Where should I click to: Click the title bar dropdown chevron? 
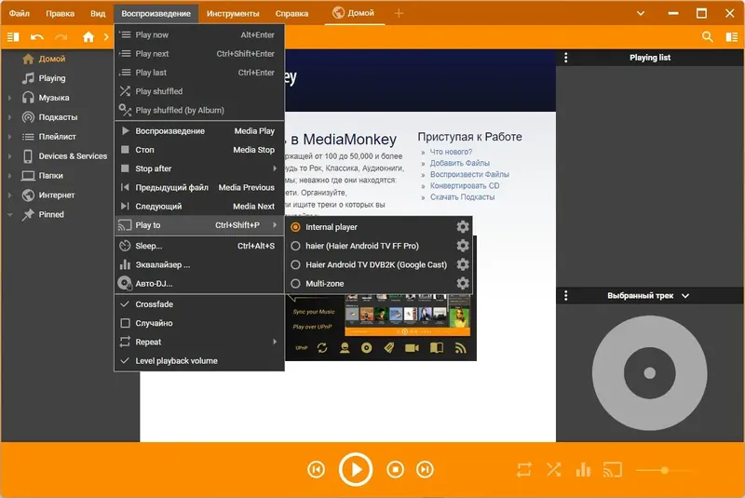coord(641,13)
